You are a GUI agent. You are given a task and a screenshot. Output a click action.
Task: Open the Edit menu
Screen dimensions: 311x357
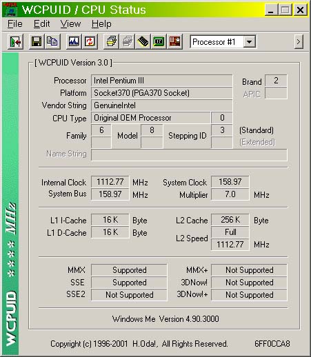point(41,24)
